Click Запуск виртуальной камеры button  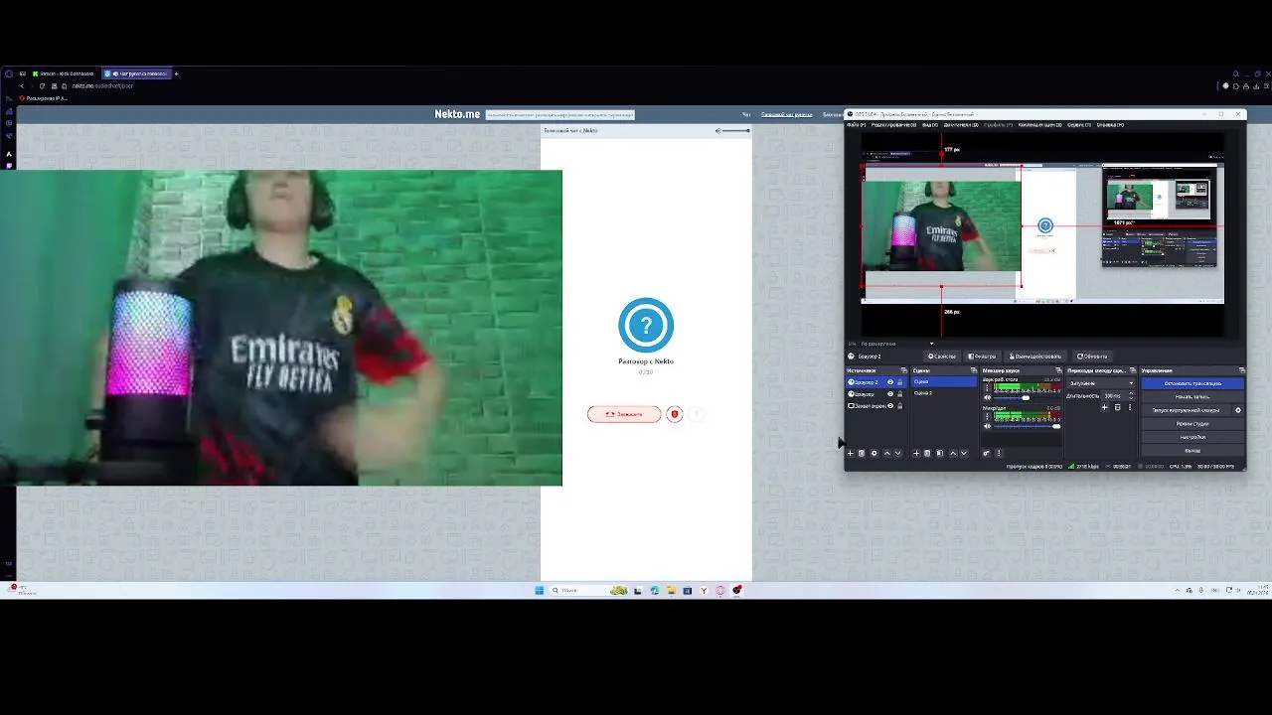pyautogui.click(x=1186, y=410)
